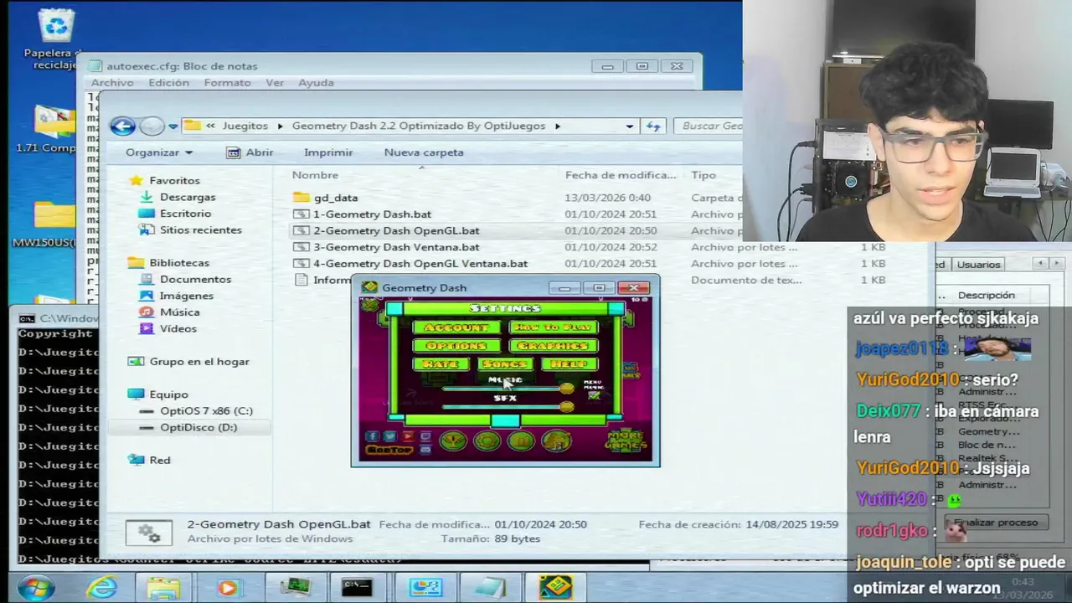The width and height of the screenshot is (1072, 603).
Task: Open the stats bar chart icon
Action: click(521, 441)
